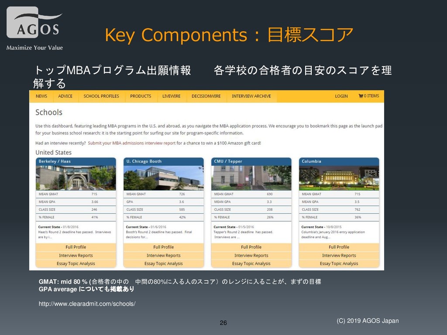Image resolution: width=447 pixels, height=335 pixels.
Task: Click the AGOS logo
Action: [x=34, y=23]
